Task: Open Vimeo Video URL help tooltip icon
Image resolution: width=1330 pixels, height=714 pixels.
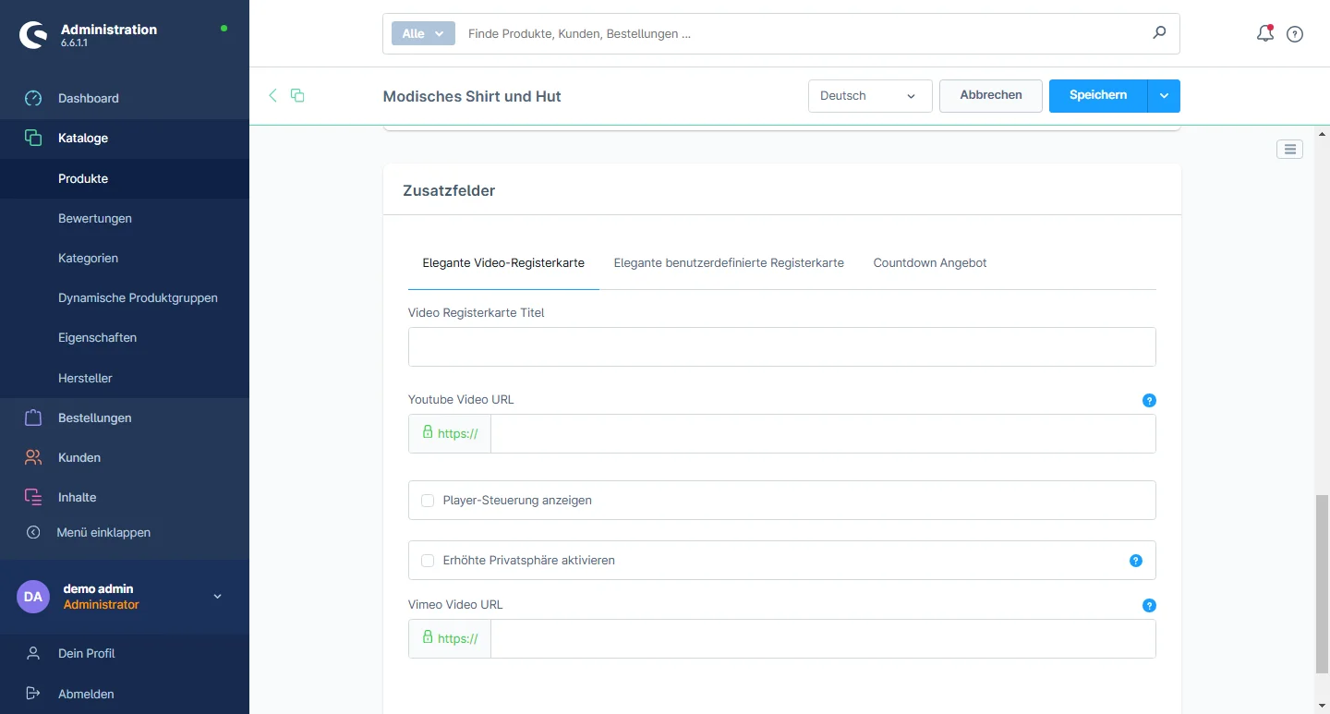Action: tap(1149, 605)
